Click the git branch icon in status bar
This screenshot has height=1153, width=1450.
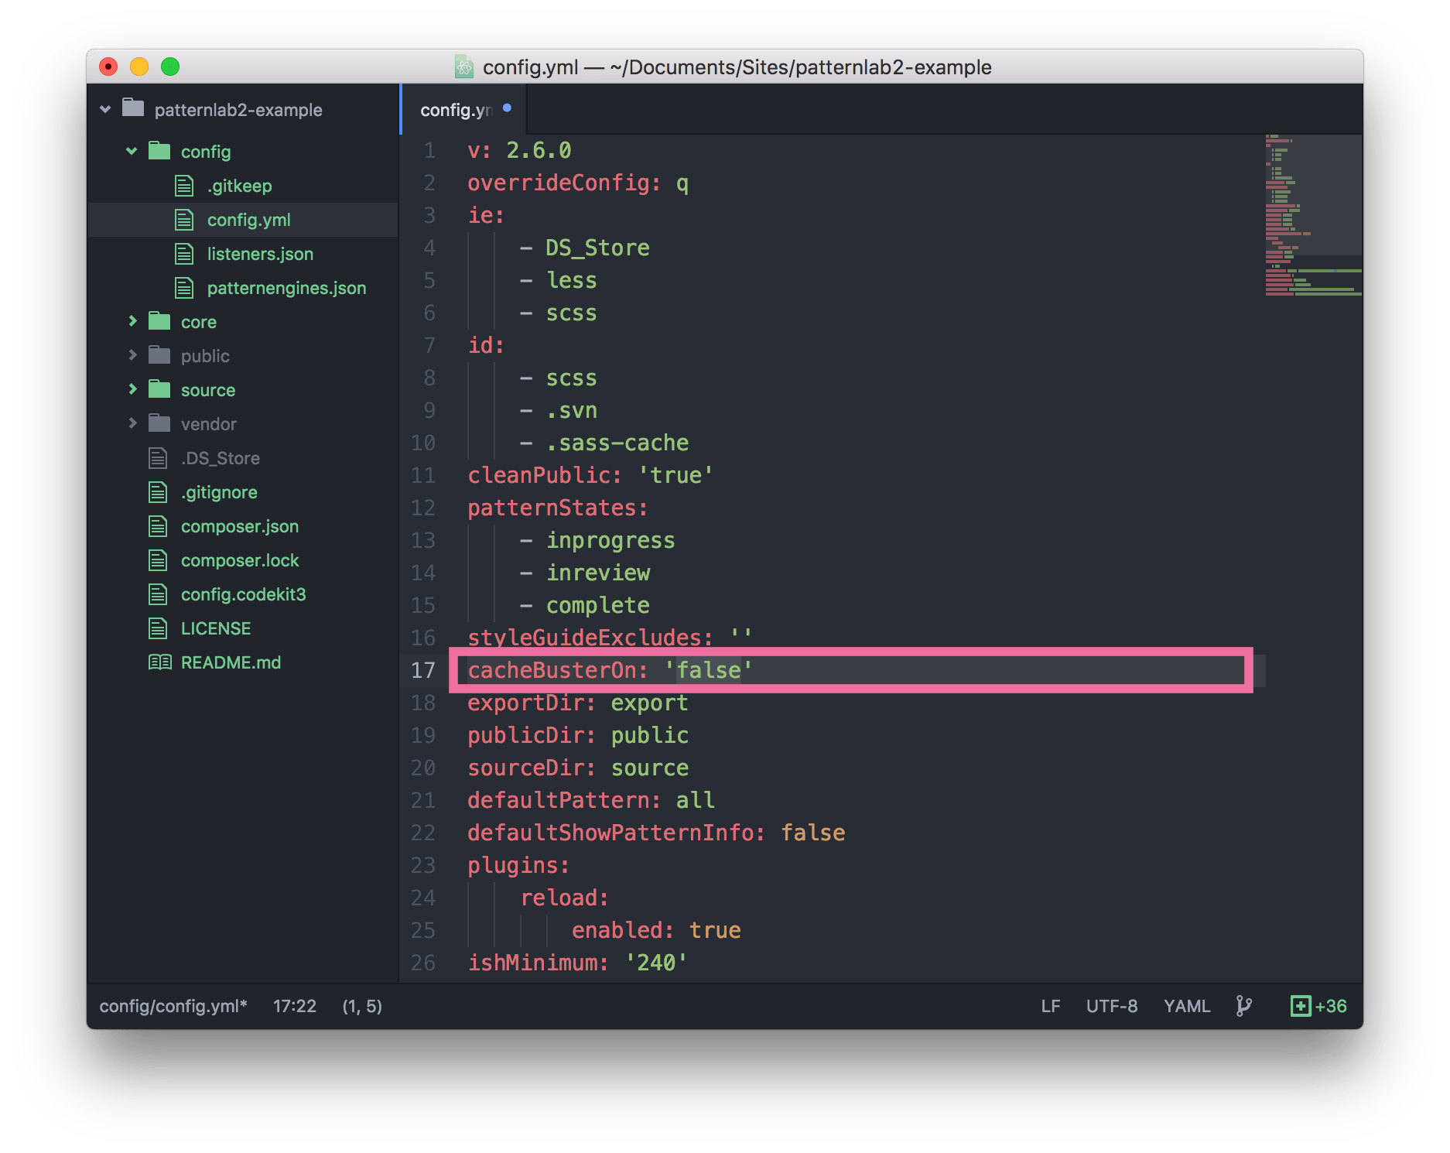point(1245,1006)
